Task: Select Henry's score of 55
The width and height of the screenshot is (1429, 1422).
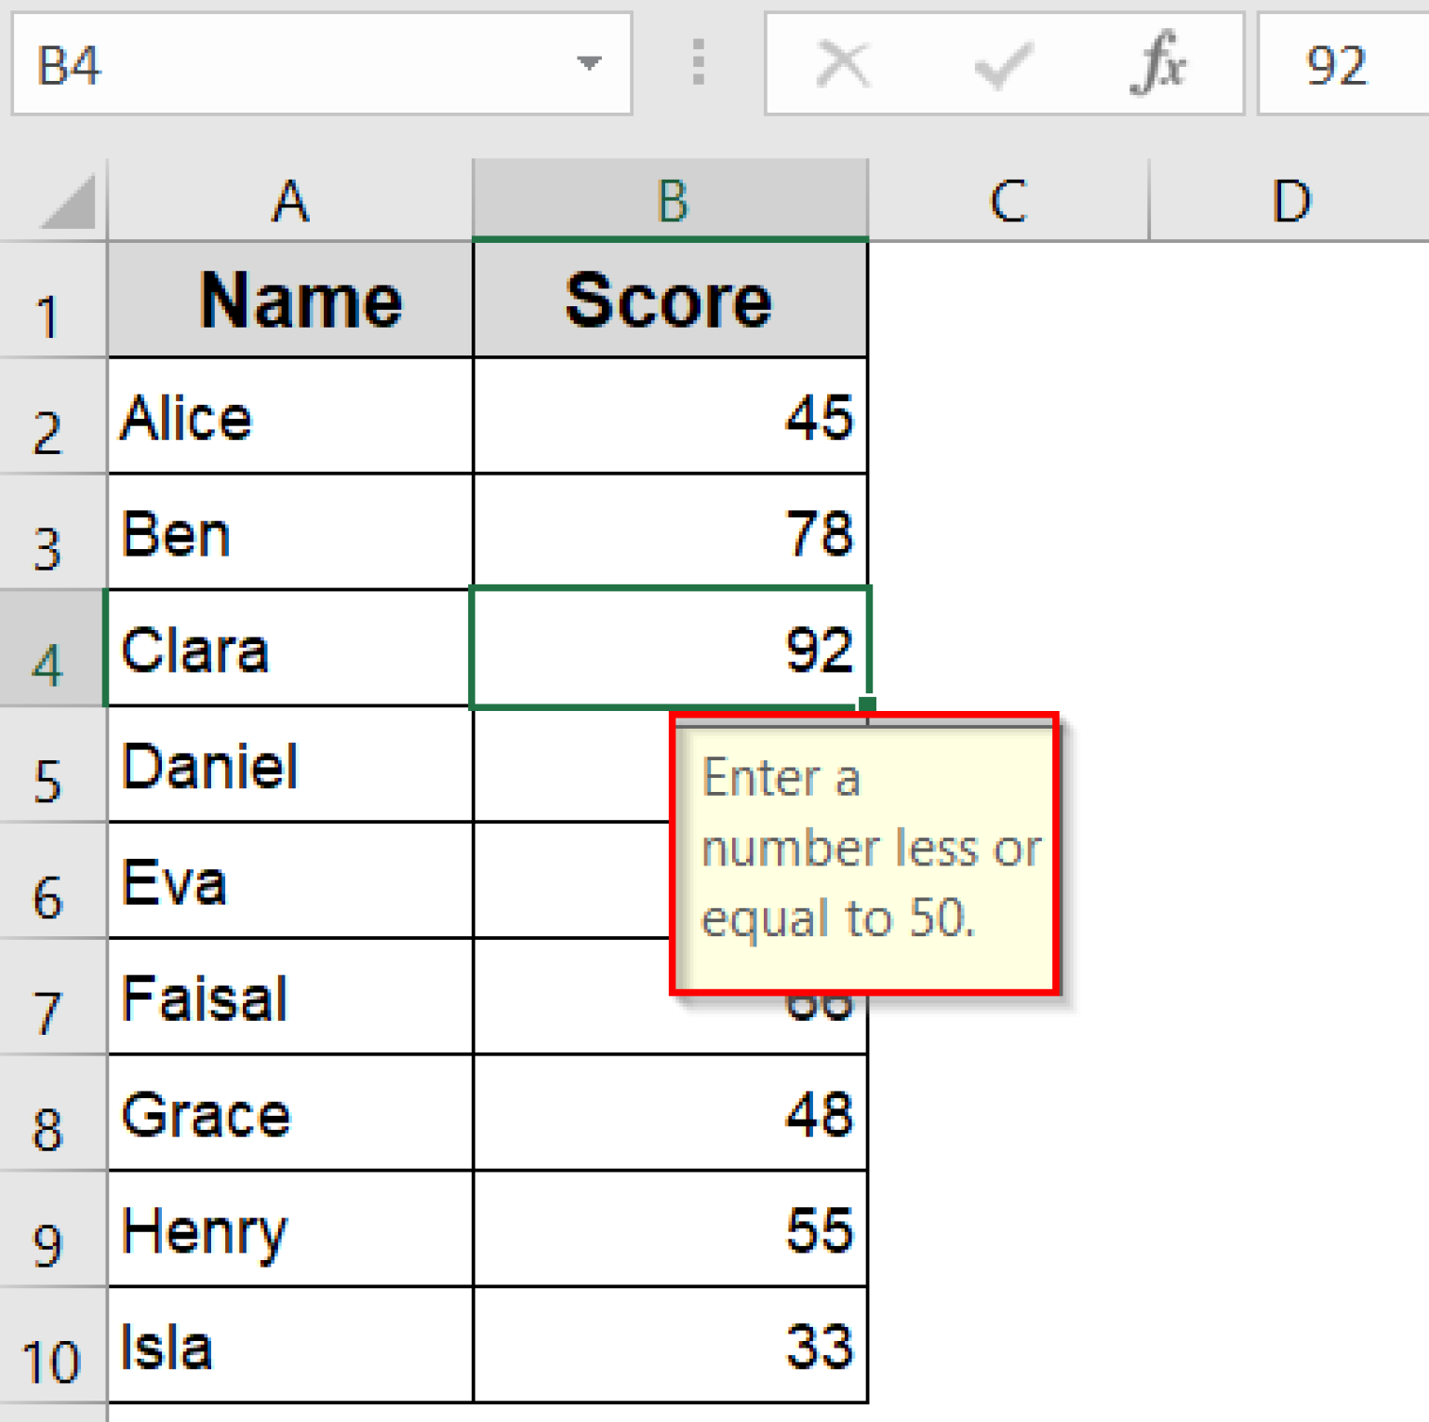Action: point(670,1230)
